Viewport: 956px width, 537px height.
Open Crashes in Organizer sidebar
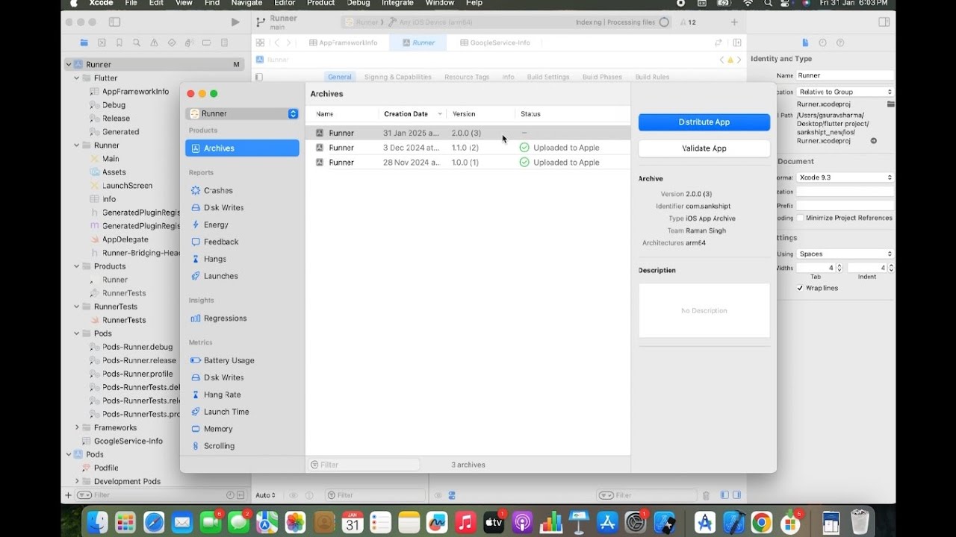(218, 190)
